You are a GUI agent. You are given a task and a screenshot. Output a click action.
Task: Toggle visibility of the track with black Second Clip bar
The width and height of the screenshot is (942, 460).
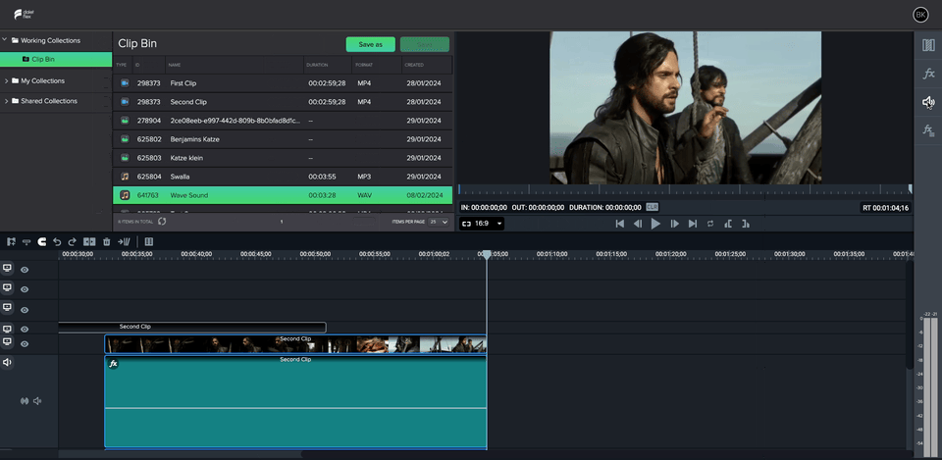click(x=25, y=330)
